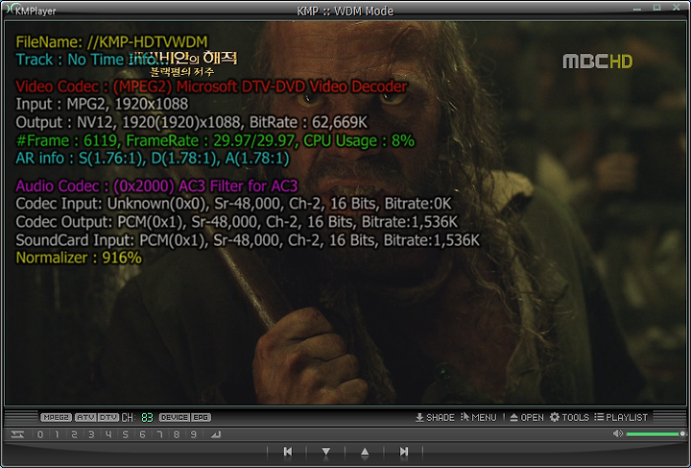
Task: Click the channel number 83 display
Action: (147, 417)
